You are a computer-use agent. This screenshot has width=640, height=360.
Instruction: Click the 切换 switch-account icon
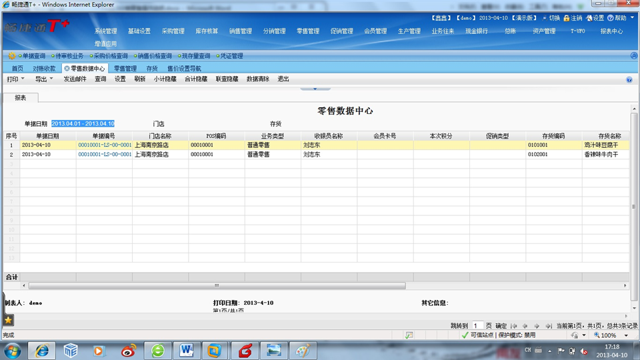tap(545, 18)
